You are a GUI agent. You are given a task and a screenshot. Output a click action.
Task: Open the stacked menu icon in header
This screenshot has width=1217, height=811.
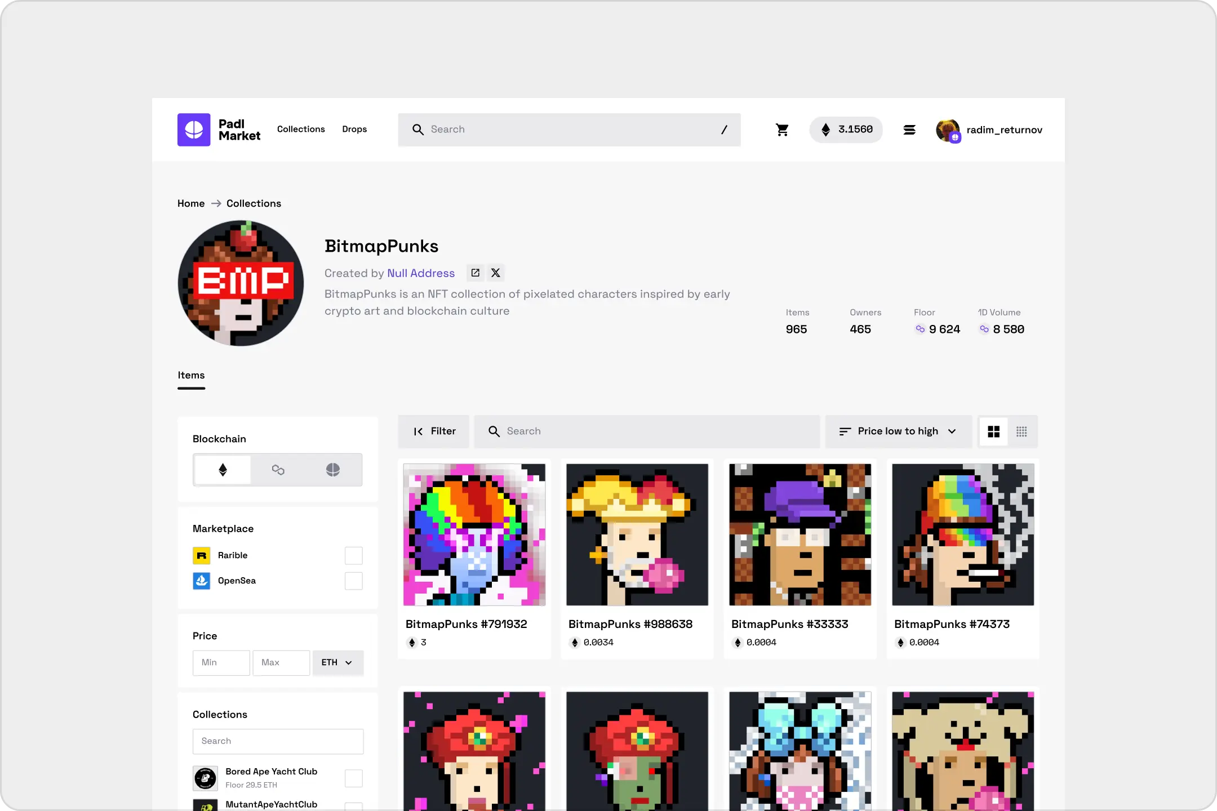tap(909, 130)
